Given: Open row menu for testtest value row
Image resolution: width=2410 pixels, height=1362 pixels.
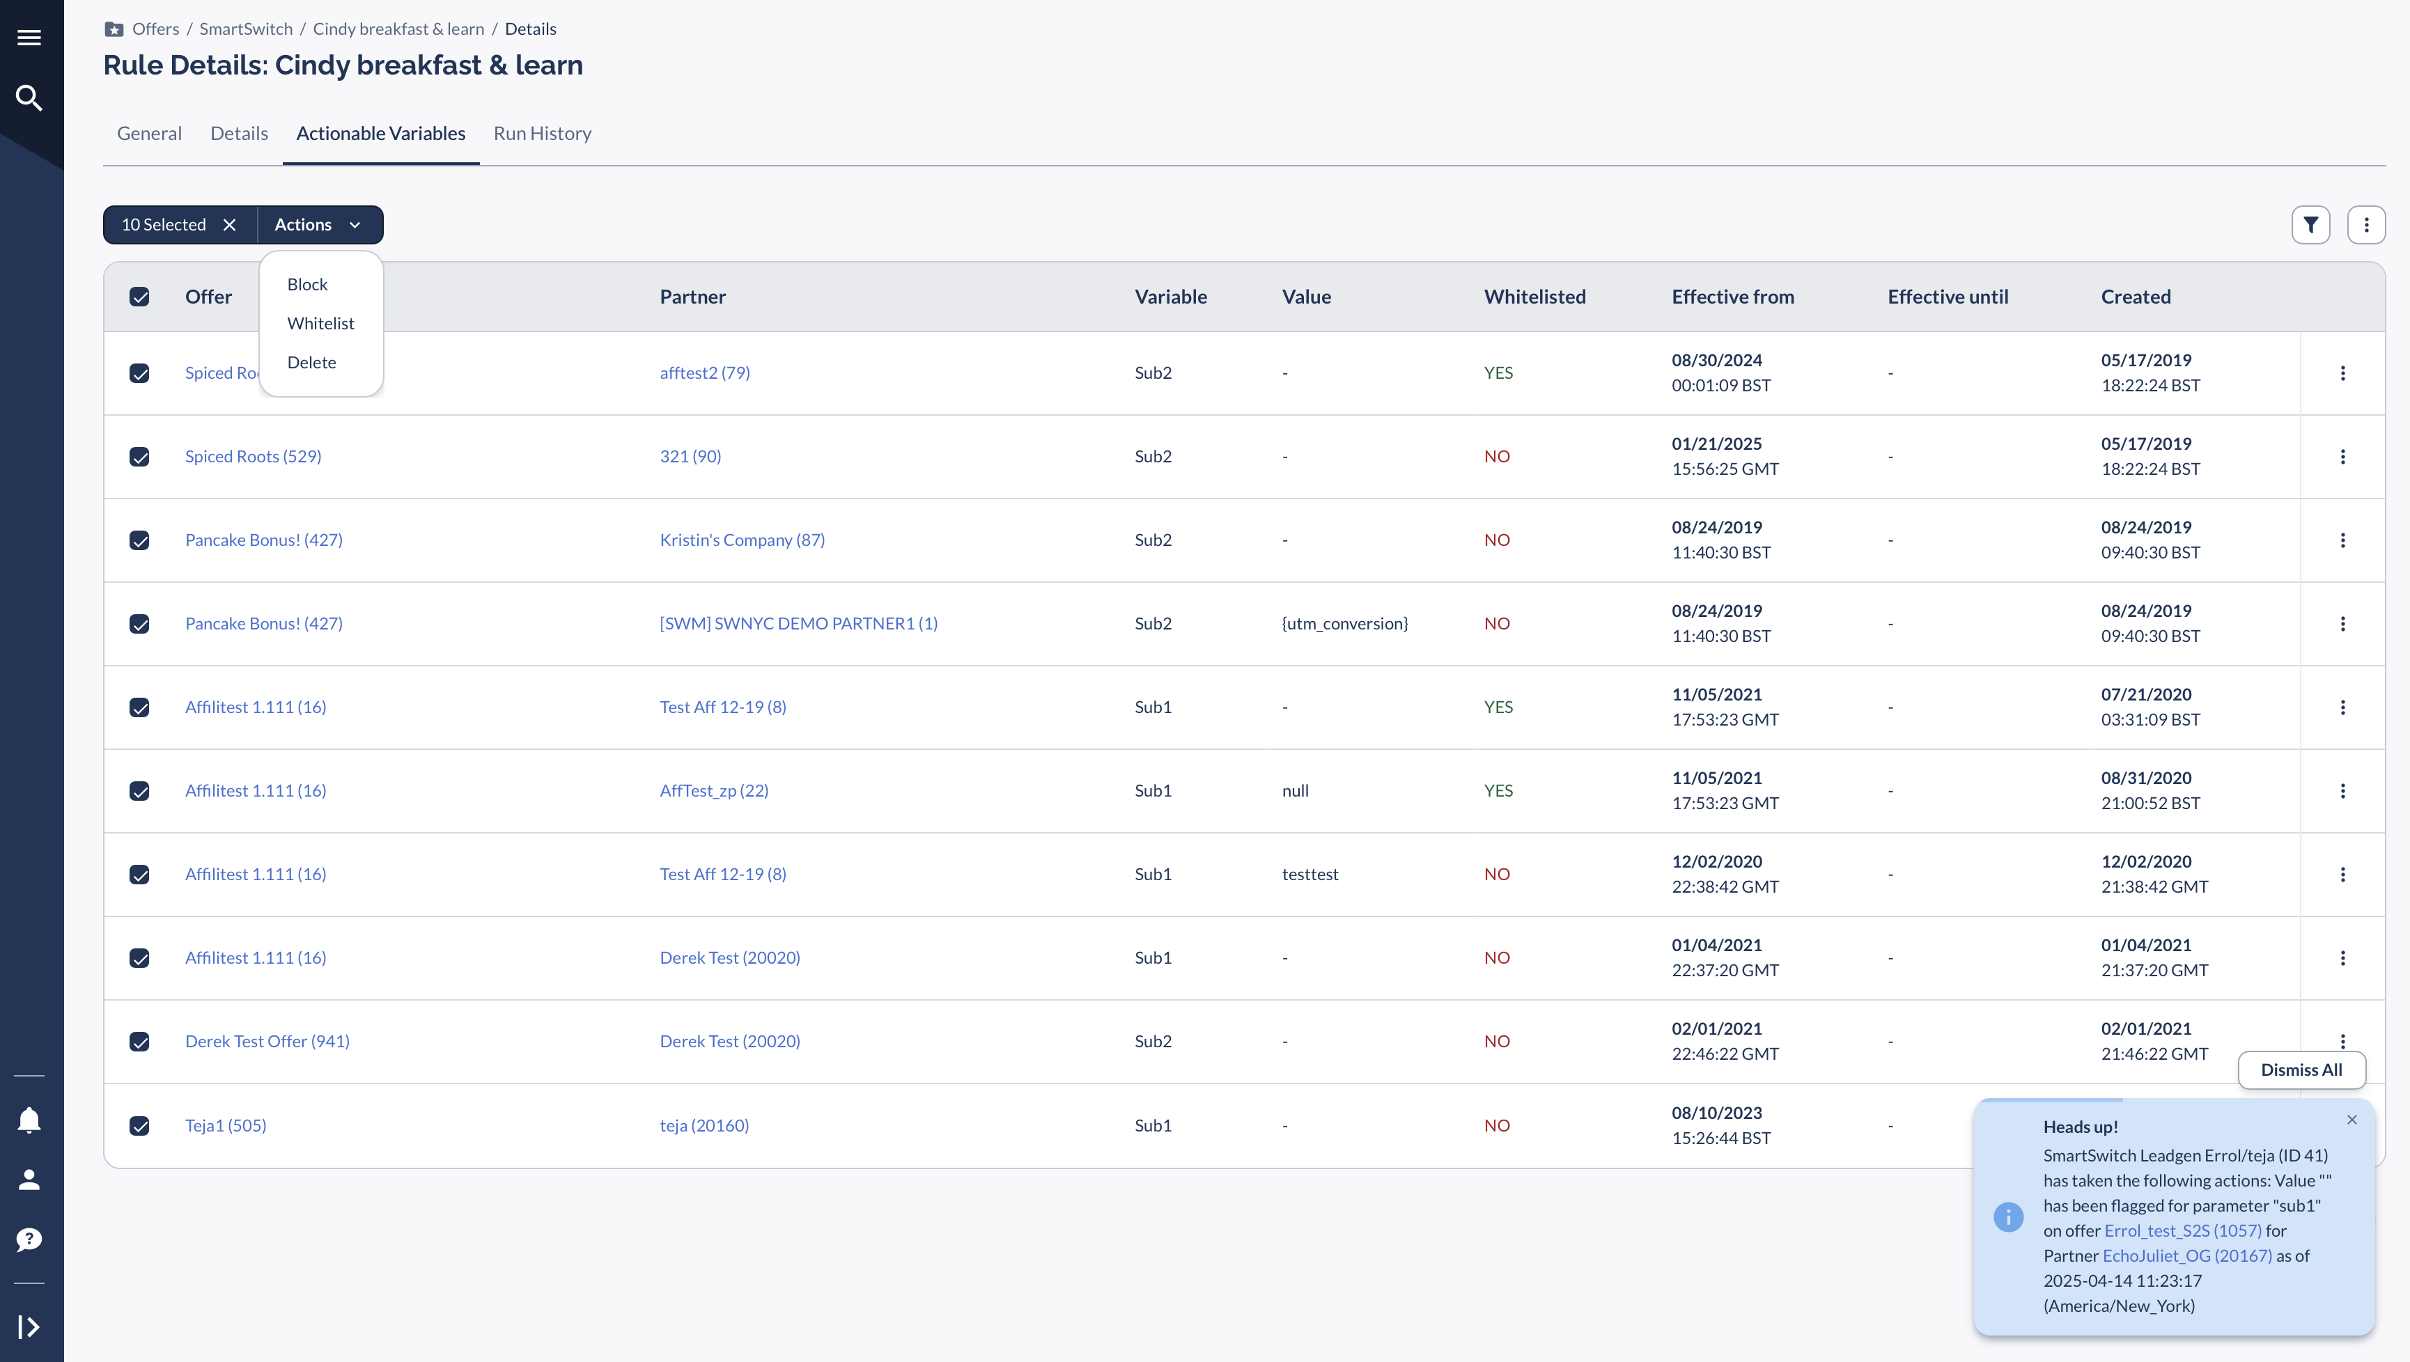Looking at the screenshot, I should pos(2342,875).
